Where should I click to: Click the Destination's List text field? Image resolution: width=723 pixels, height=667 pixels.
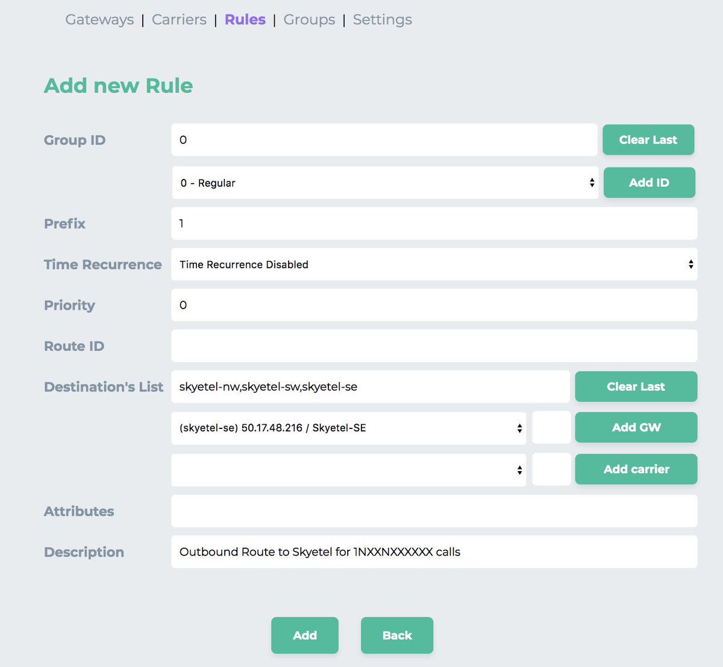point(370,387)
